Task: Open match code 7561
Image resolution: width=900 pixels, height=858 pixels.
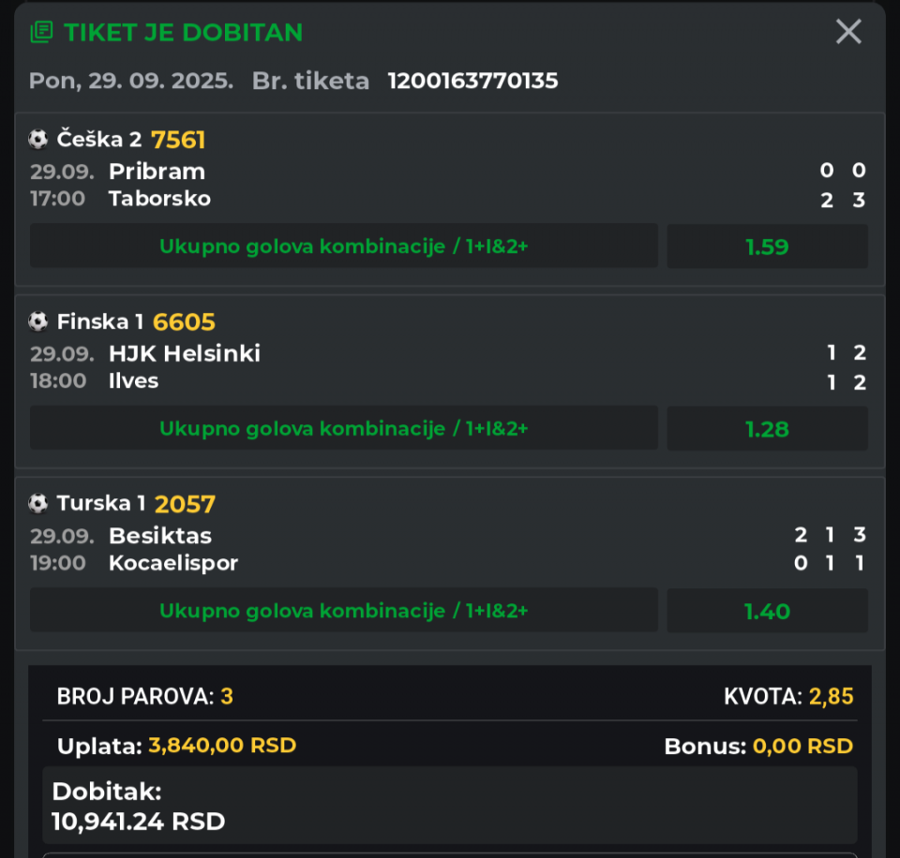Action: (178, 140)
